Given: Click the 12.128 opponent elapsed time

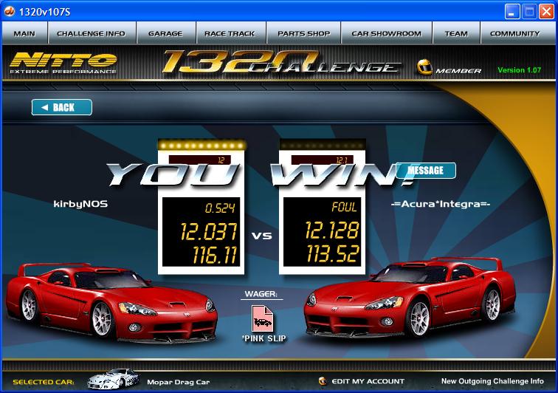Looking at the screenshot, I should click(331, 230).
